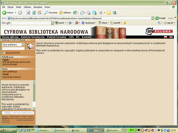The width and height of the screenshot is (178, 133).
Task: Click Przejdź go arrow button
Action: (160, 18)
